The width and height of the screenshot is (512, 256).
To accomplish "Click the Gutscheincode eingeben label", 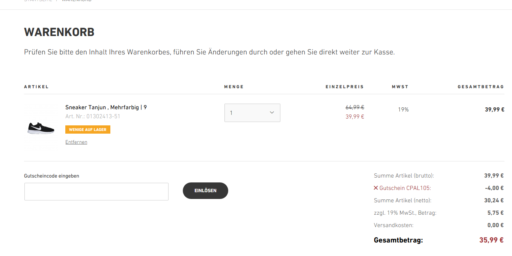I will pos(52,176).
